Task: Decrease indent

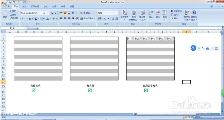Action: tap(73, 18)
